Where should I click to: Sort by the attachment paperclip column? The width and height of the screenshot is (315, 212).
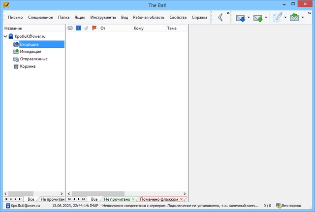point(86,28)
